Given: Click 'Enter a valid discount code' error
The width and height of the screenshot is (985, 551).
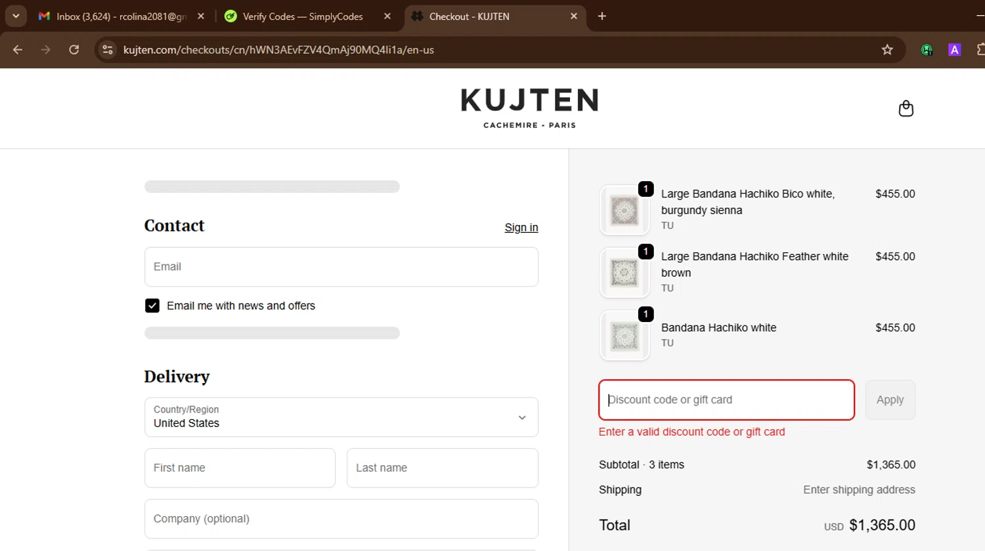Looking at the screenshot, I should [692, 432].
